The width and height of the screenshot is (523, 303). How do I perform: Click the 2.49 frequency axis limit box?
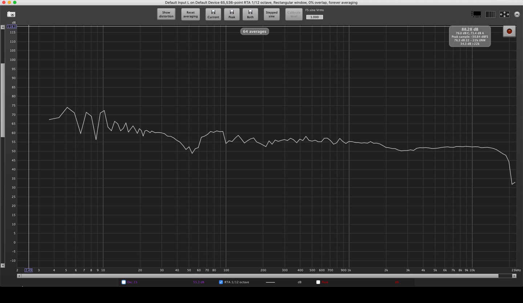pos(28,270)
